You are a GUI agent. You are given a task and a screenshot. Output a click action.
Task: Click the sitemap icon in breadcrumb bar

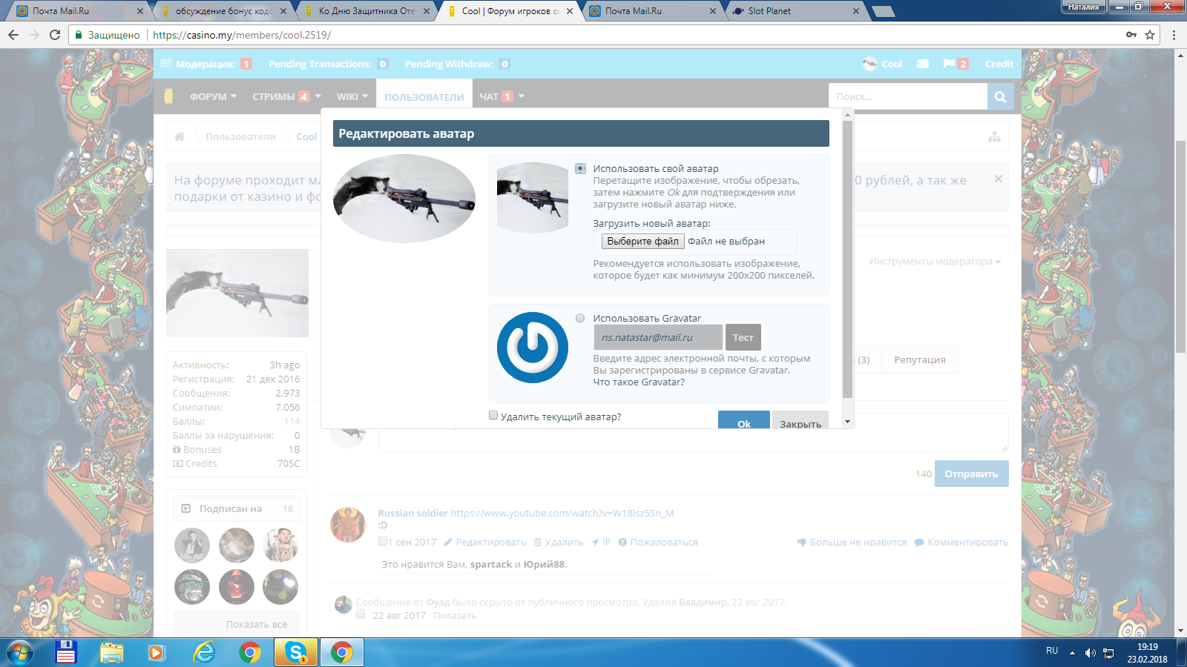pos(994,136)
